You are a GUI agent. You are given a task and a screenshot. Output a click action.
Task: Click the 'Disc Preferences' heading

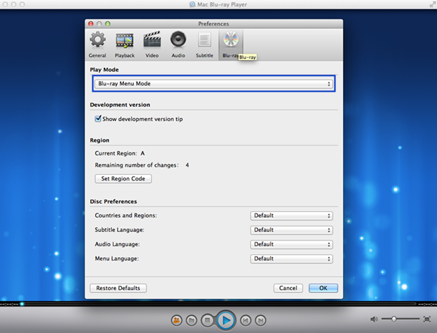coord(113,201)
